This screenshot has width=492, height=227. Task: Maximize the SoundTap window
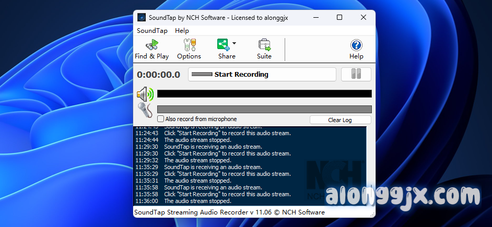pos(339,18)
